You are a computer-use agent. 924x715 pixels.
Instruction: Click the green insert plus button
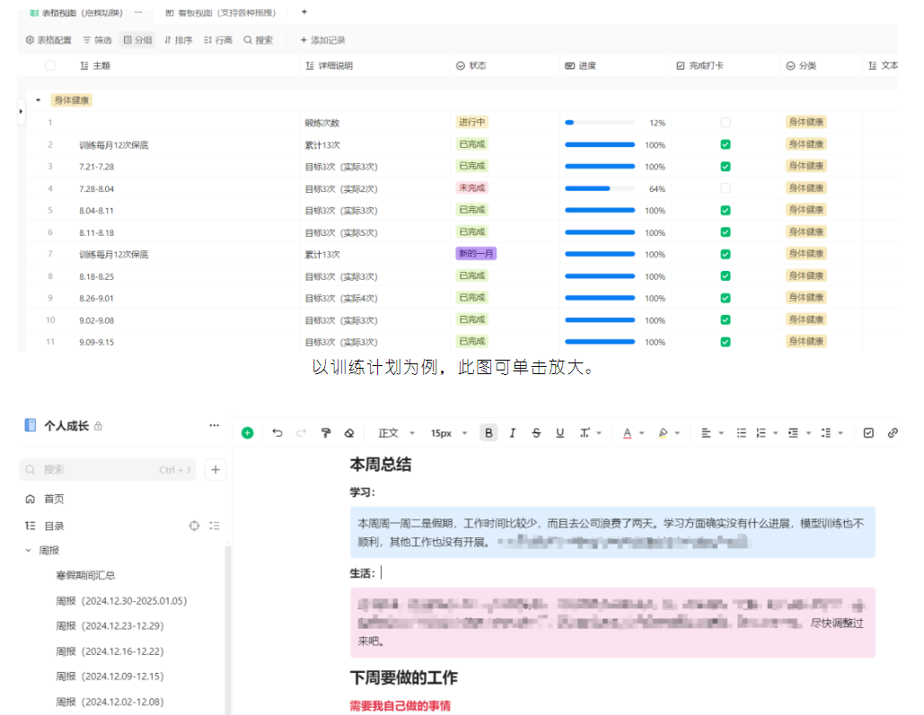[x=248, y=433]
